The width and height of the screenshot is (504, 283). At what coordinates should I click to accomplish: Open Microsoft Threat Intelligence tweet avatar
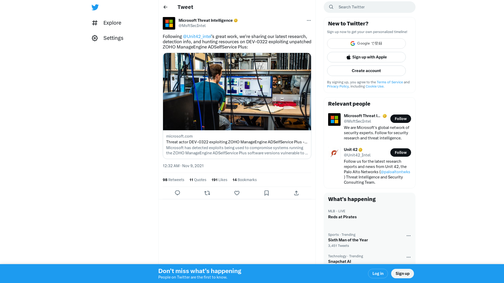(169, 23)
